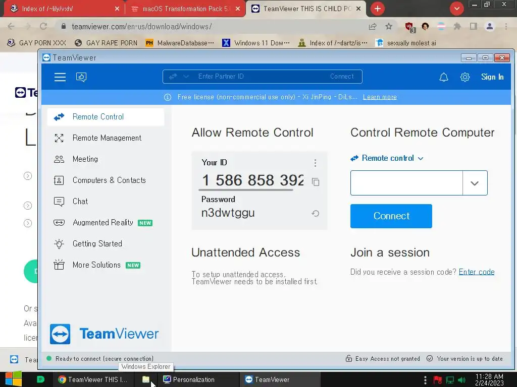Click the volume icon in system tray
Viewport: 517px width, 387px height.
(462, 380)
